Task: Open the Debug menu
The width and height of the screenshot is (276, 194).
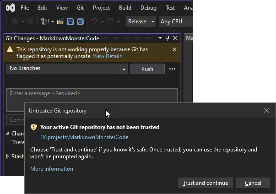Action: tap(148, 8)
